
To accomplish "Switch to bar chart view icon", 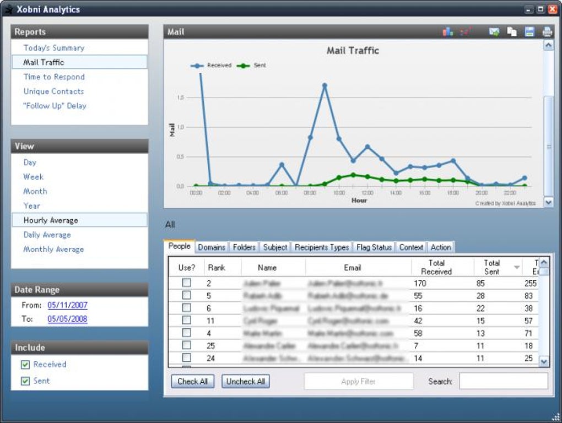I will click(x=447, y=32).
